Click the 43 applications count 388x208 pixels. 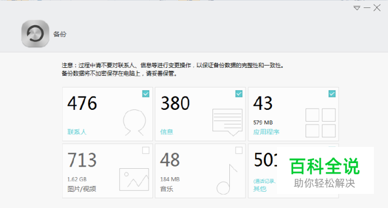click(263, 103)
